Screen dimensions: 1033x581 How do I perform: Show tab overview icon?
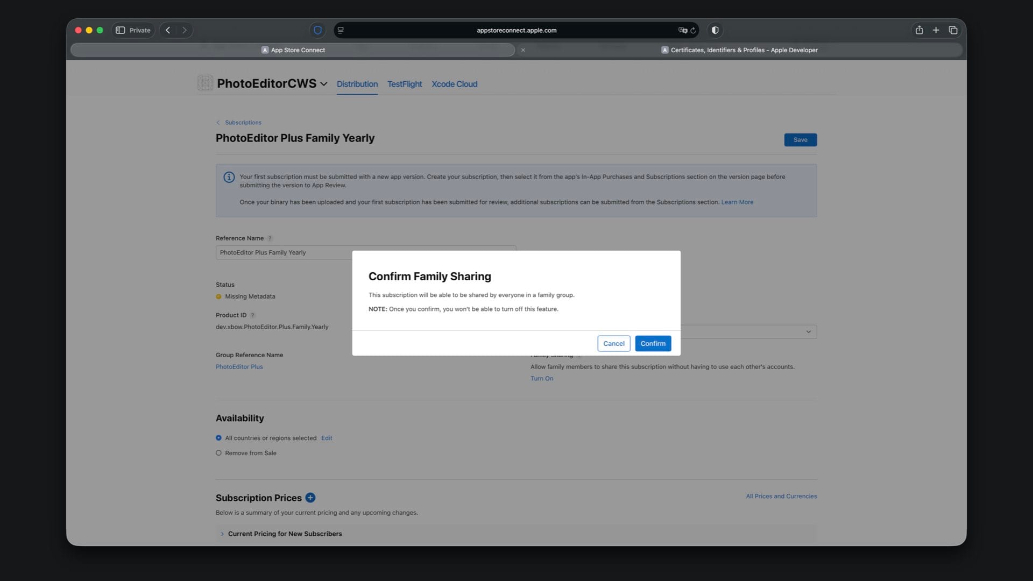click(x=953, y=30)
